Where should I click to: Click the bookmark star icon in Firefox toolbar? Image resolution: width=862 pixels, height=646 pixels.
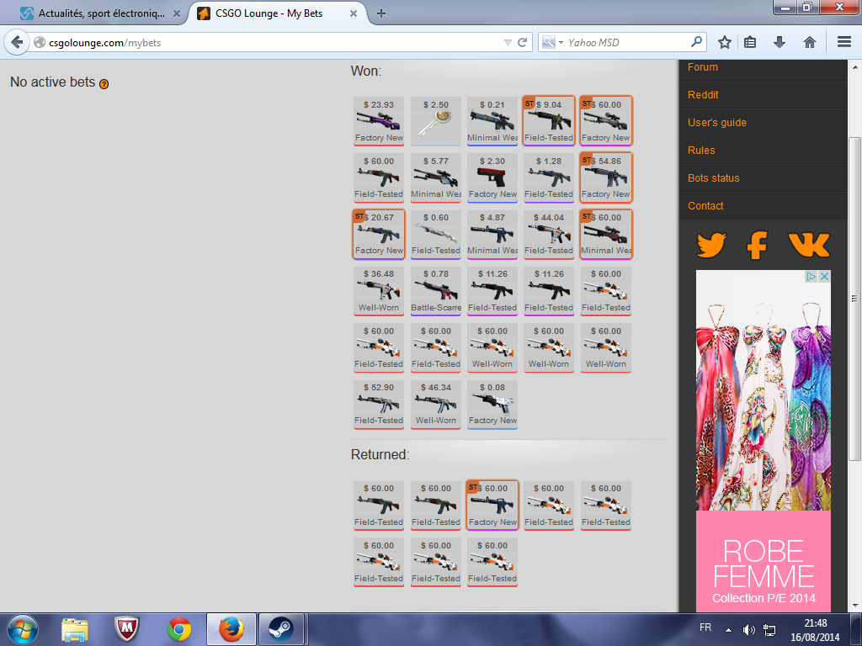pos(724,42)
